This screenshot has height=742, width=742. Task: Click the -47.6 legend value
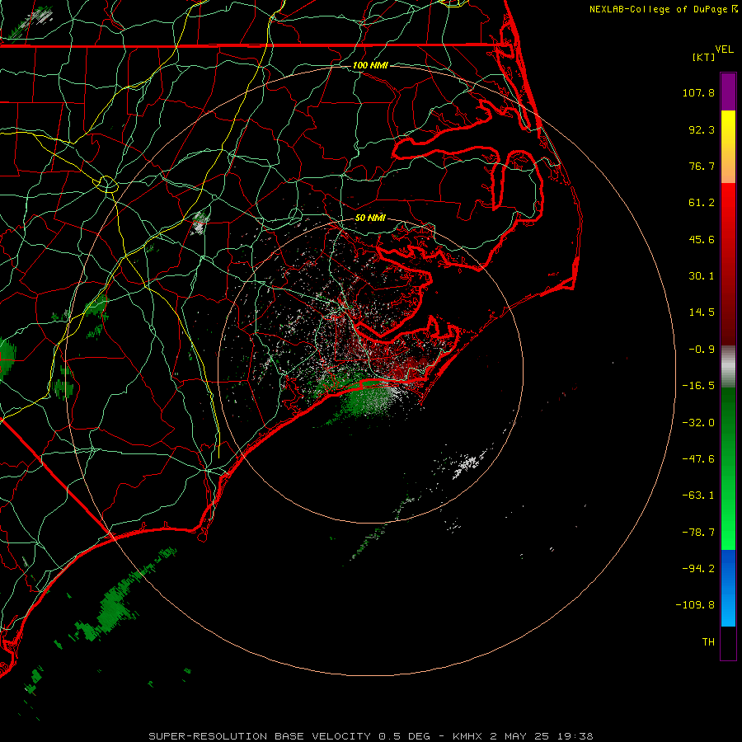click(698, 459)
